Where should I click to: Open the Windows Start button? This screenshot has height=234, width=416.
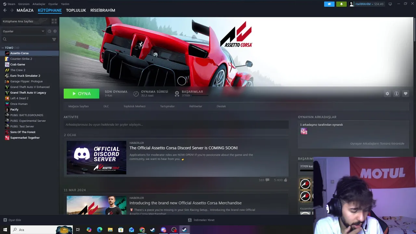[5, 230]
